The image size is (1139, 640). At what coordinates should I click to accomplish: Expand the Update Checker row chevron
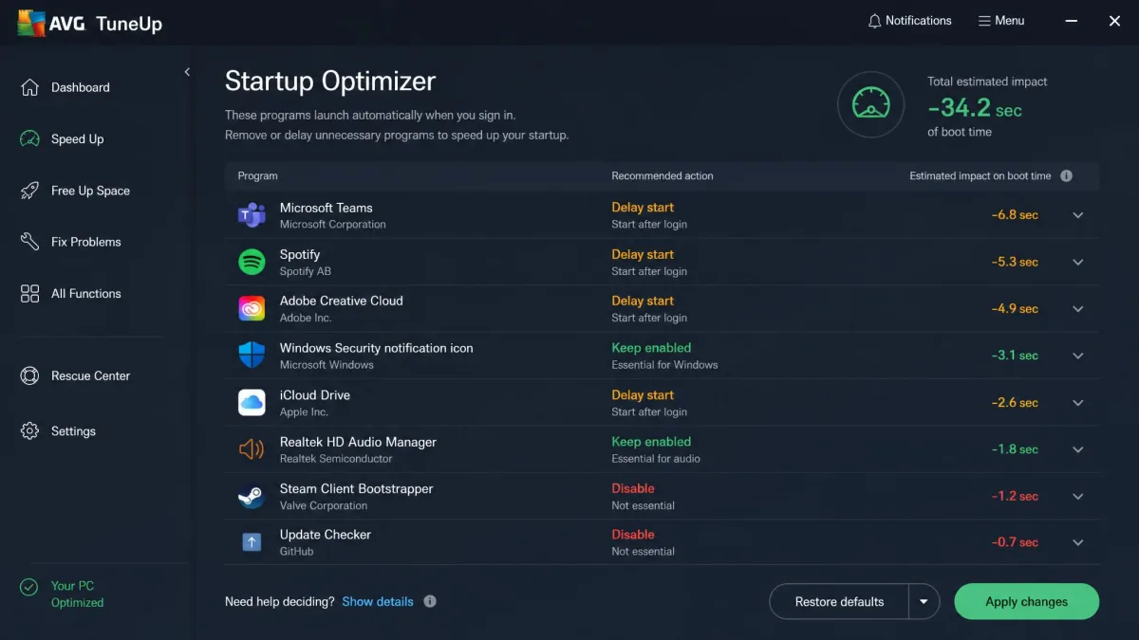[x=1078, y=542]
